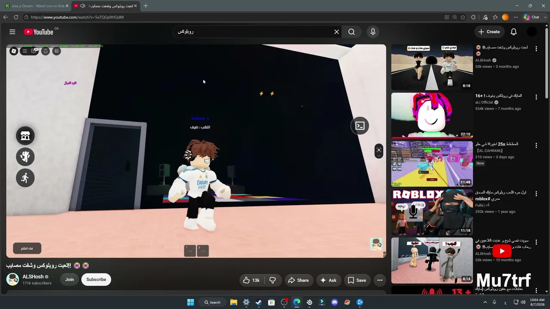Click the Create button
550x309 pixels.
point(489,32)
